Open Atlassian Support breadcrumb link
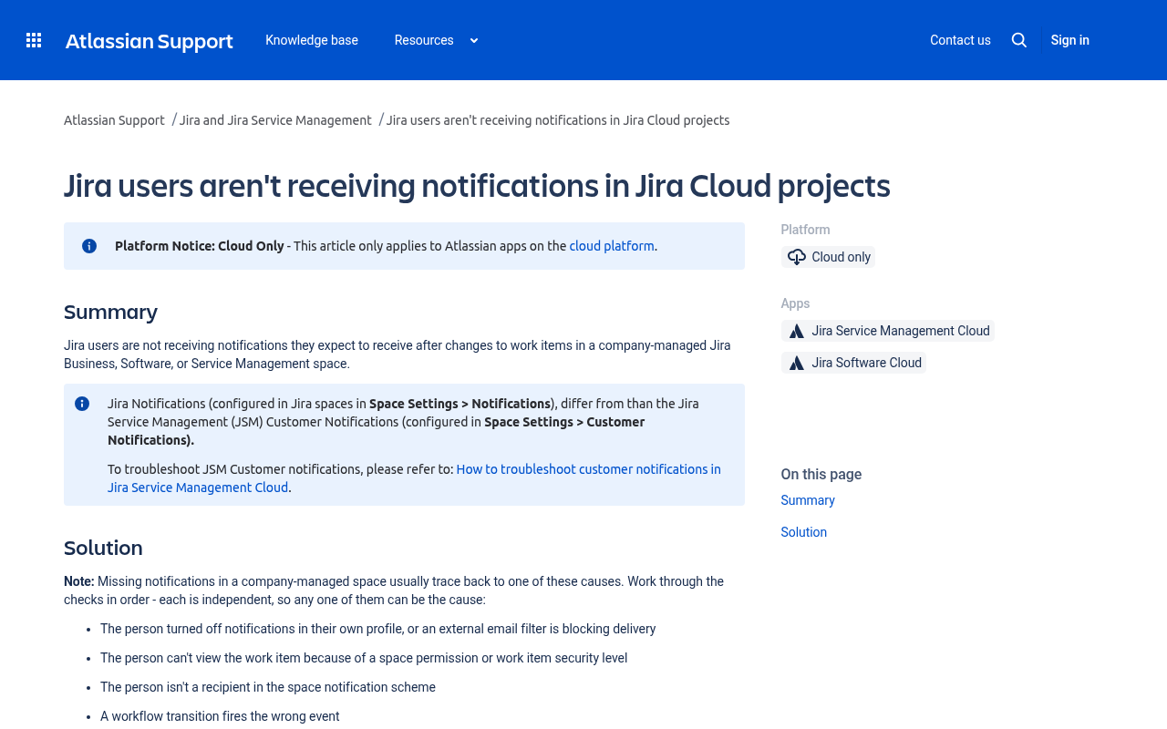The image size is (1167, 729). coord(114,120)
